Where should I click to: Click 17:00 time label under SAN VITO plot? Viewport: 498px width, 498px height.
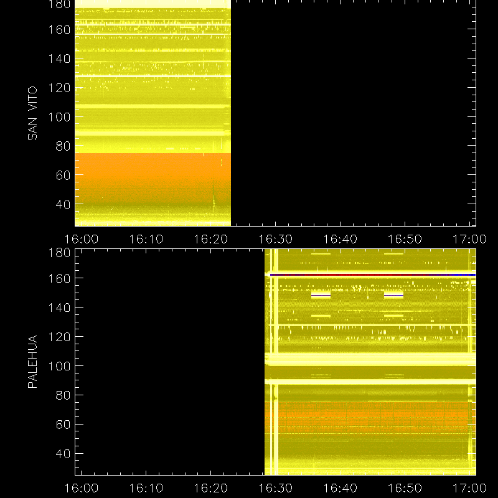[x=469, y=239]
